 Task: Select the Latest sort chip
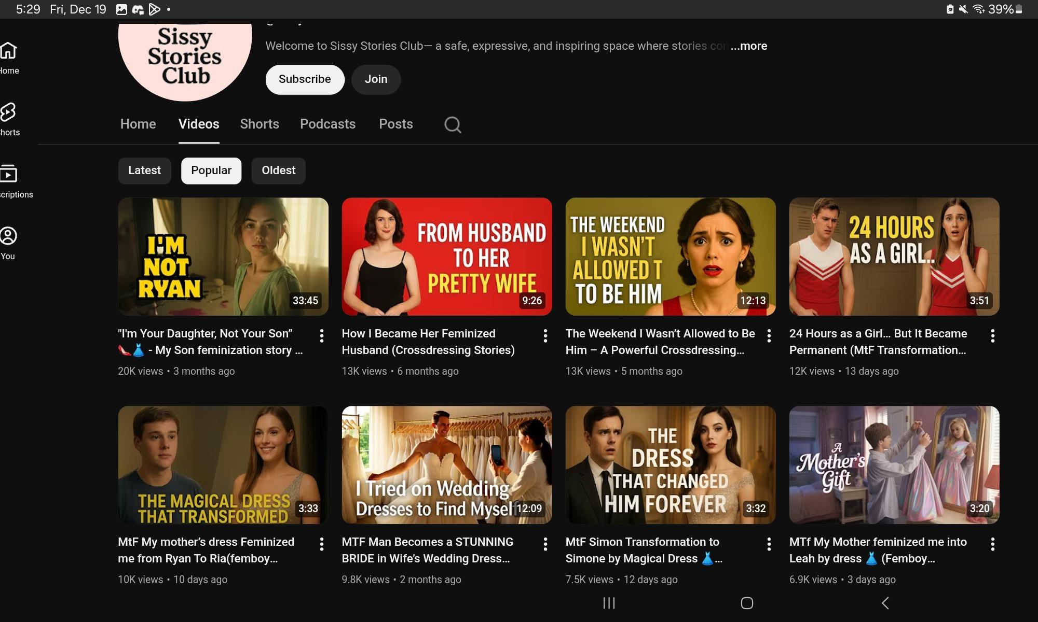click(x=144, y=171)
